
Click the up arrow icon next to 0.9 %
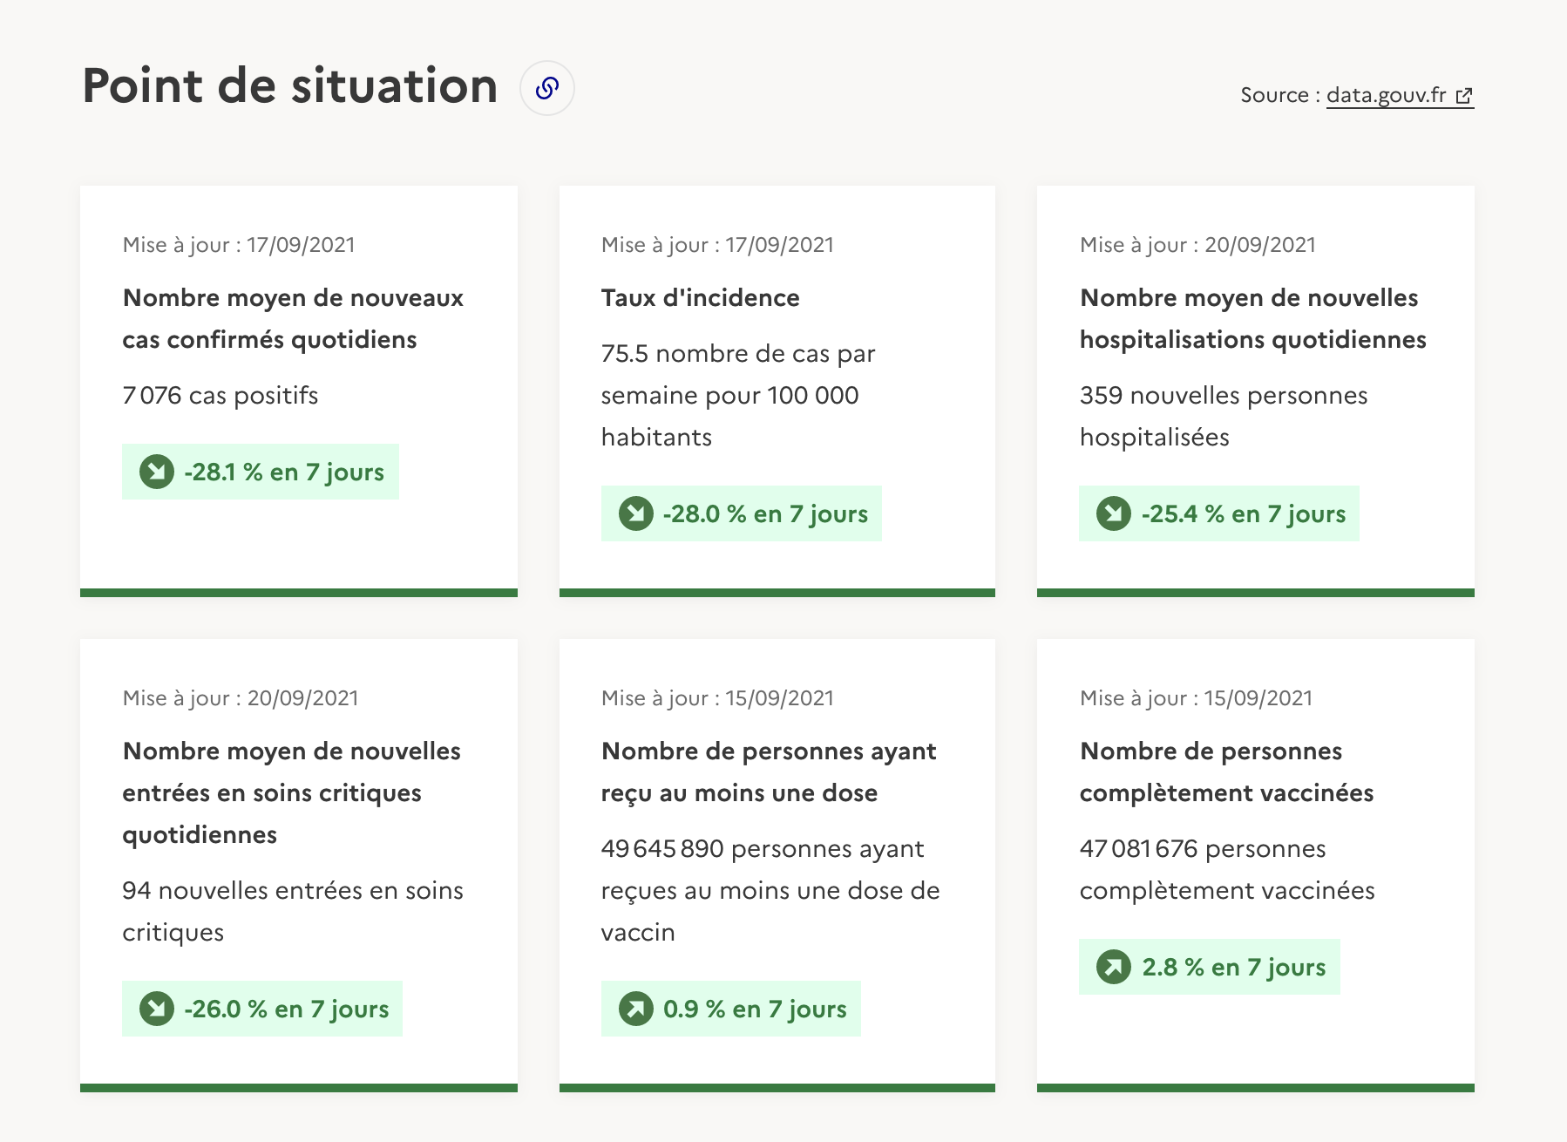point(636,1009)
